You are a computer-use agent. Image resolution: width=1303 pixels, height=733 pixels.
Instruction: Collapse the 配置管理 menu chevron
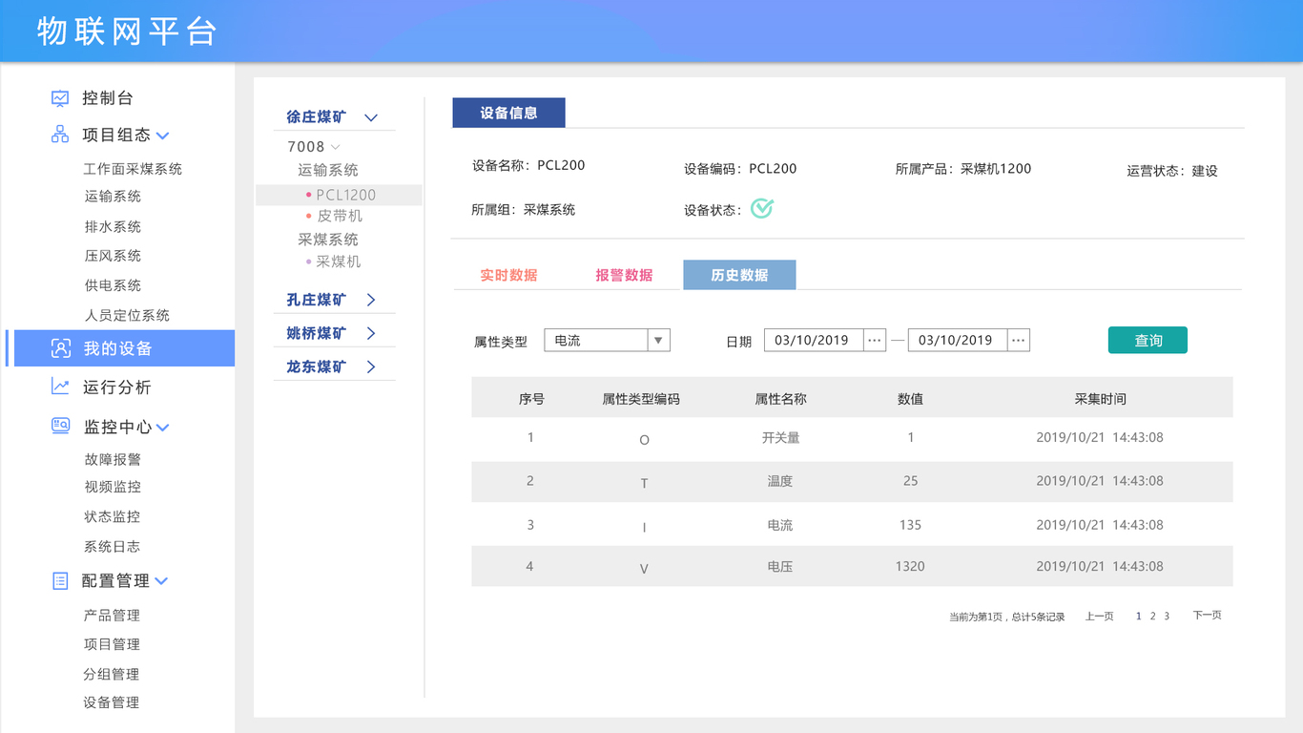[161, 580]
